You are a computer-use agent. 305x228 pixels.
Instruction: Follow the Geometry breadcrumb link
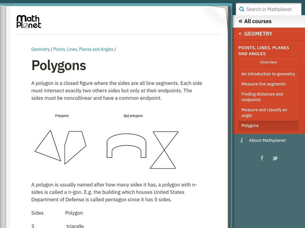(40, 49)
